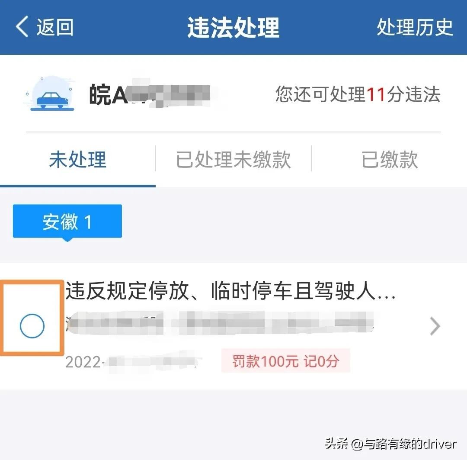Tick the violation selection circle
This screenshot has height=460, width=467.
(32, 325)
